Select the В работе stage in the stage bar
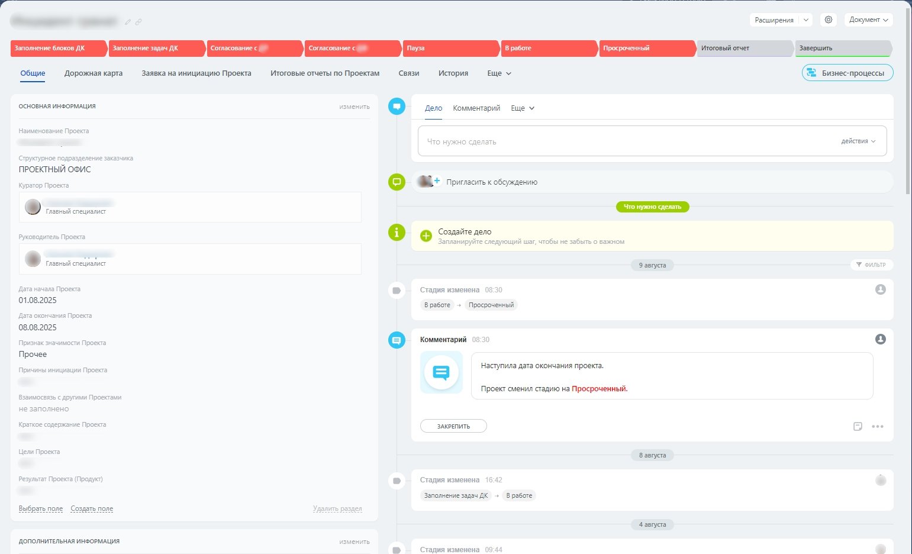The image size is (912, 554). [549, 48]
